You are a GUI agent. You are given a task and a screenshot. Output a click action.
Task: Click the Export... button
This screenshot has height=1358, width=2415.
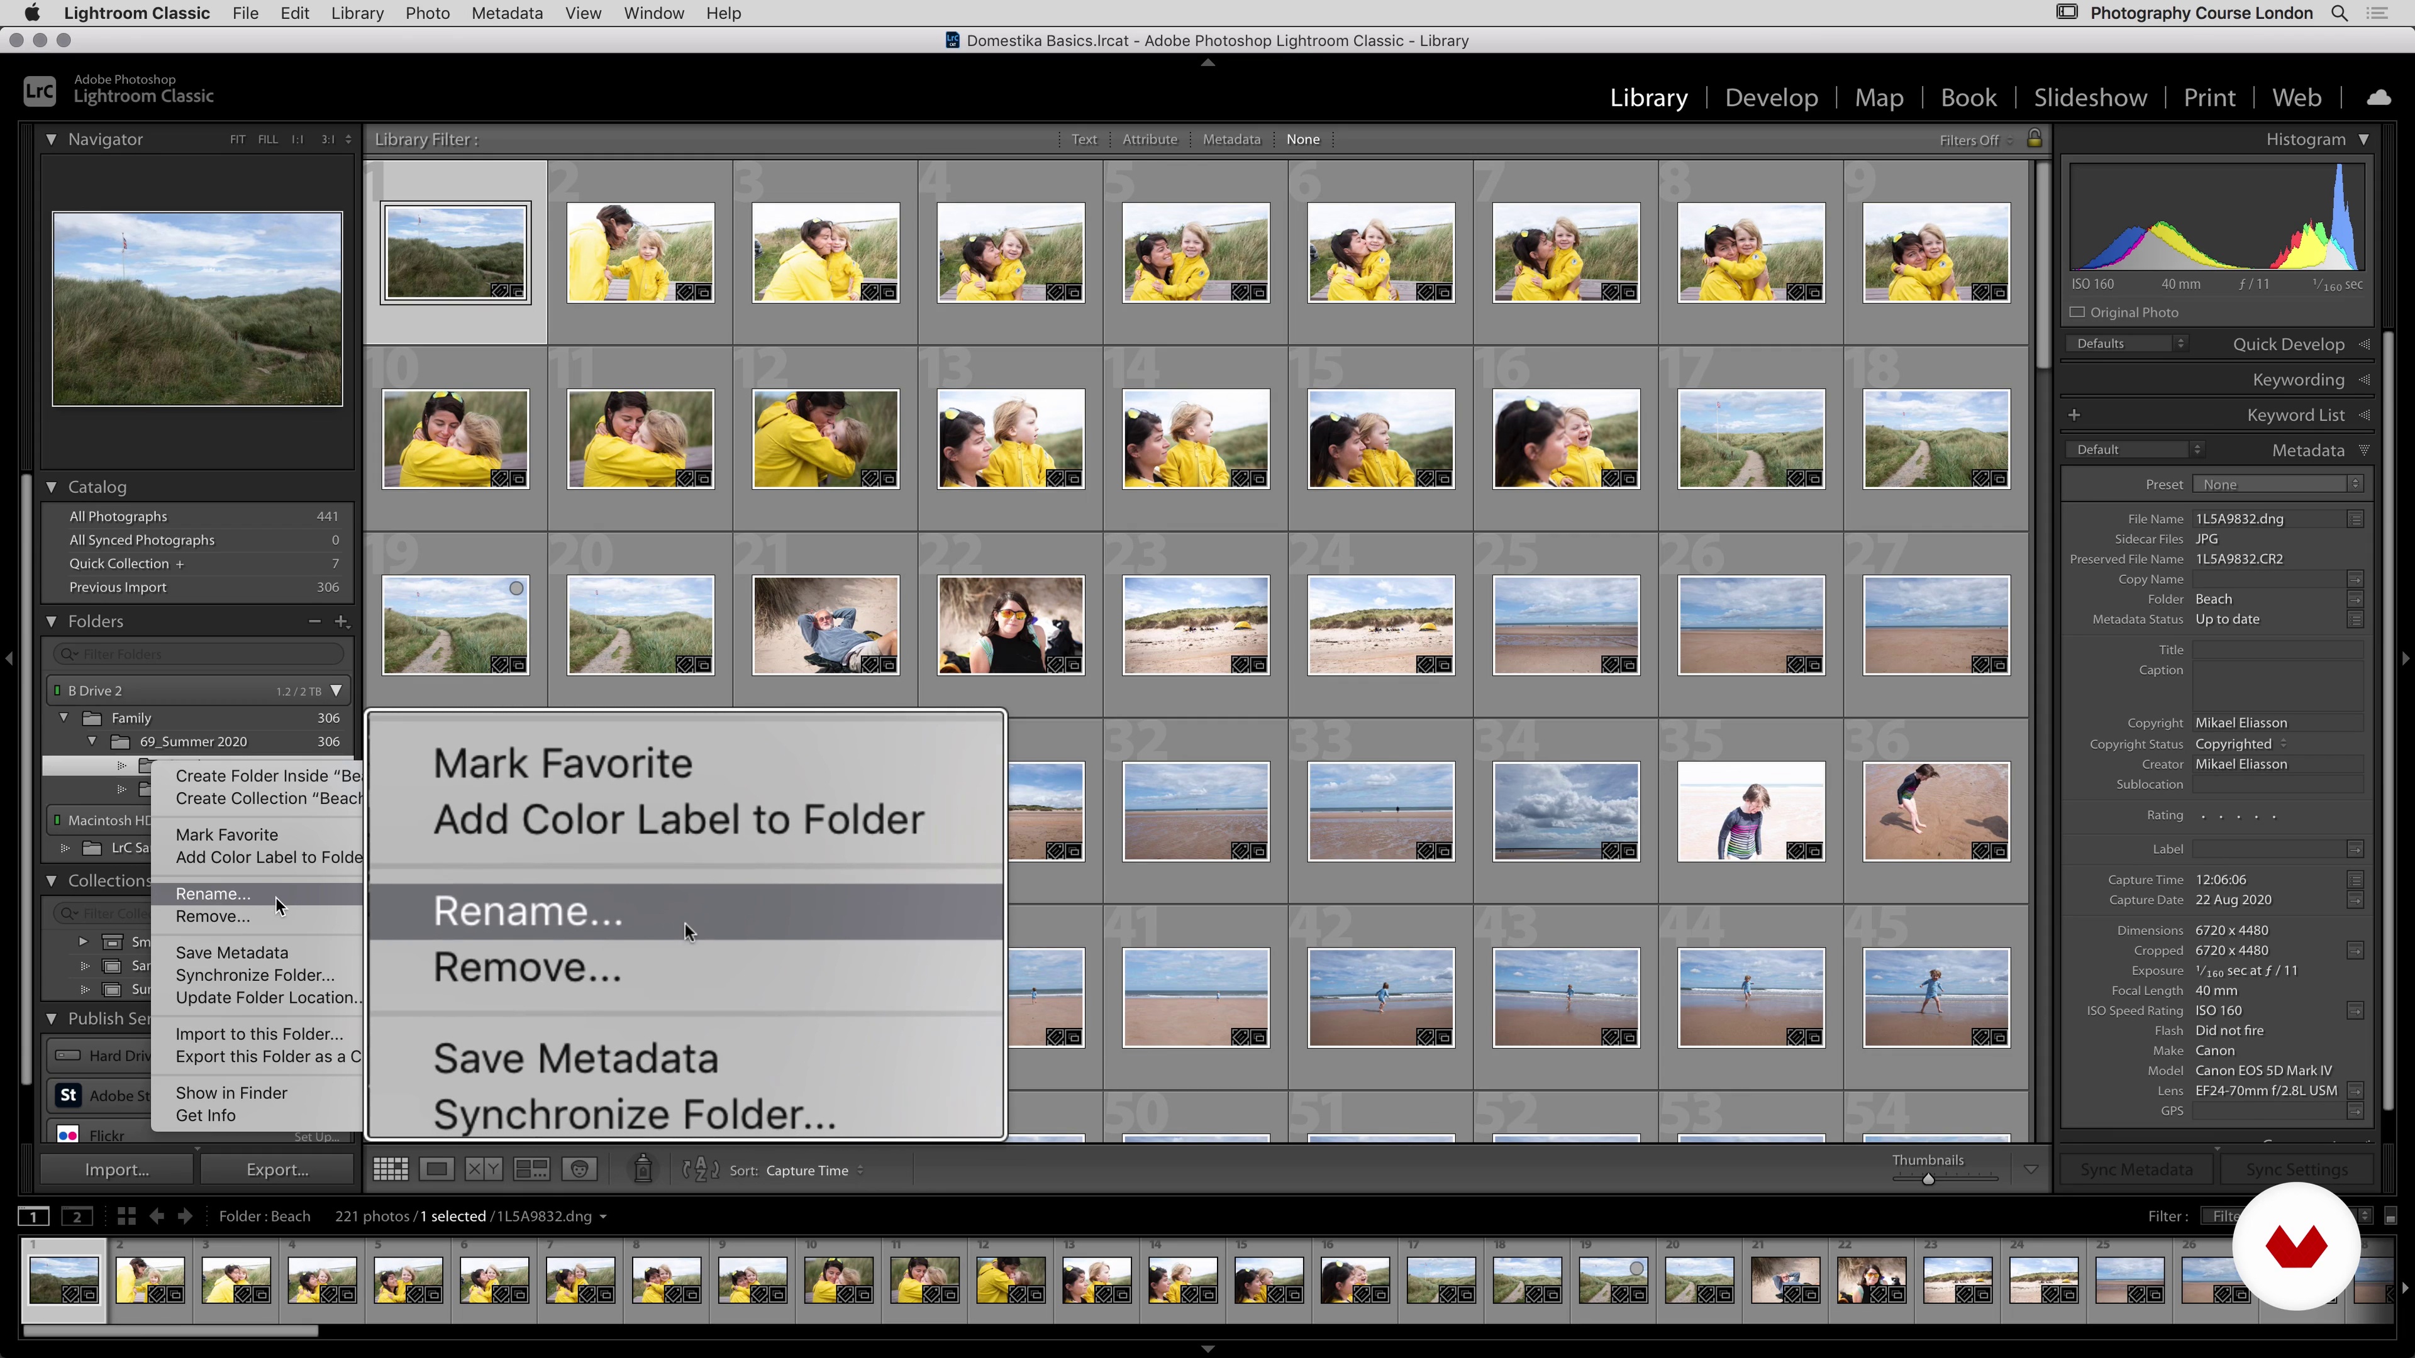coord(277,1169)
